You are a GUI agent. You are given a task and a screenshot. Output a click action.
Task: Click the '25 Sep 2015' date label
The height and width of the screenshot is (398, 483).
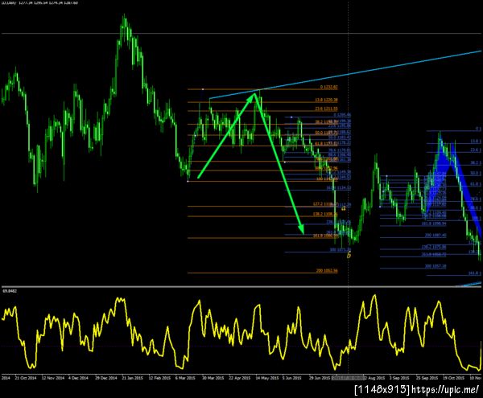coord(427,378)
